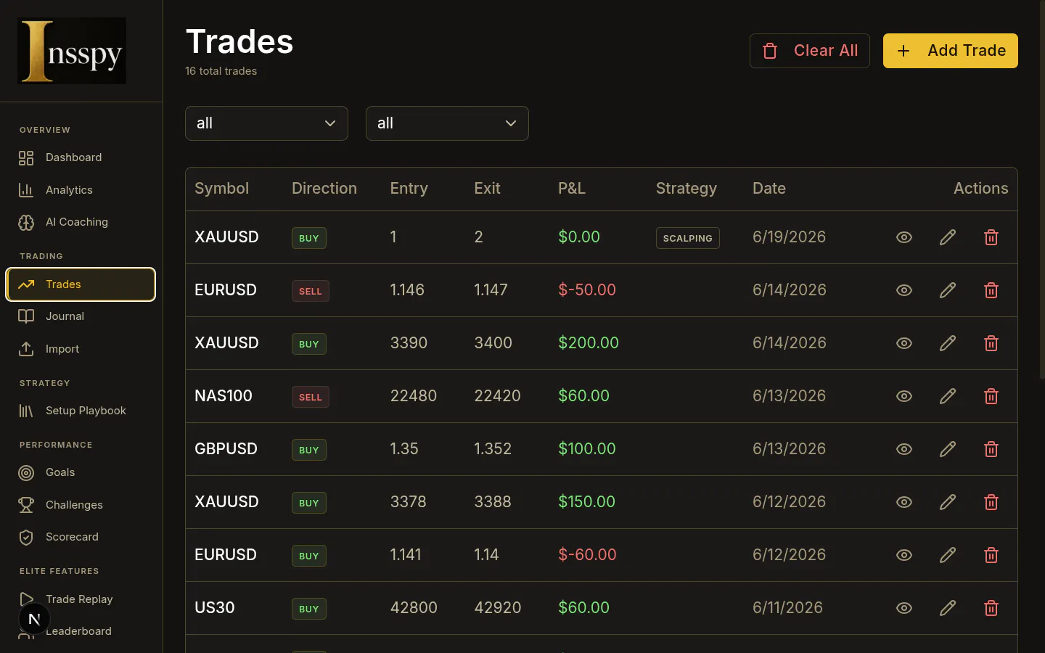The width and height of the screenshot is (1045, 653).
Task: Delete the GBPUSD trade row
Action: [991, 449]
